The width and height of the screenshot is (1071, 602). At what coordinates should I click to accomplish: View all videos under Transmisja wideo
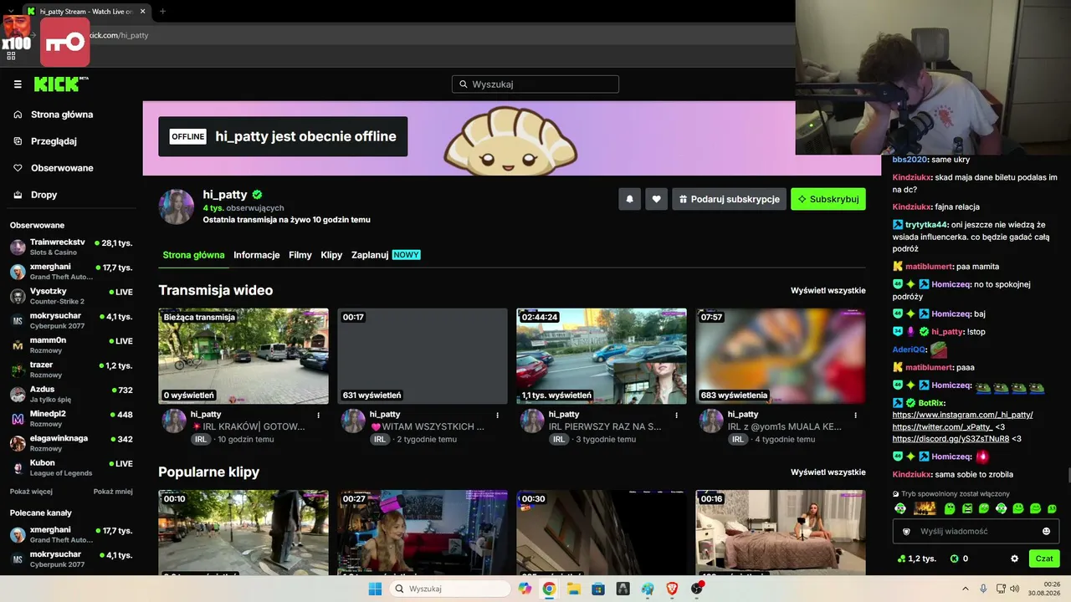click(828, 290)
